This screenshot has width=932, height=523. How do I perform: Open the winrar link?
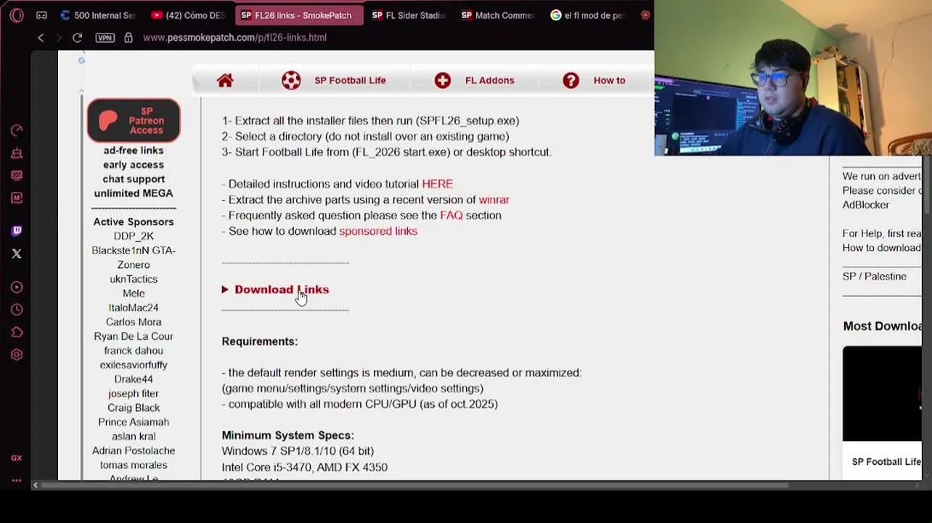click(494, 200)
